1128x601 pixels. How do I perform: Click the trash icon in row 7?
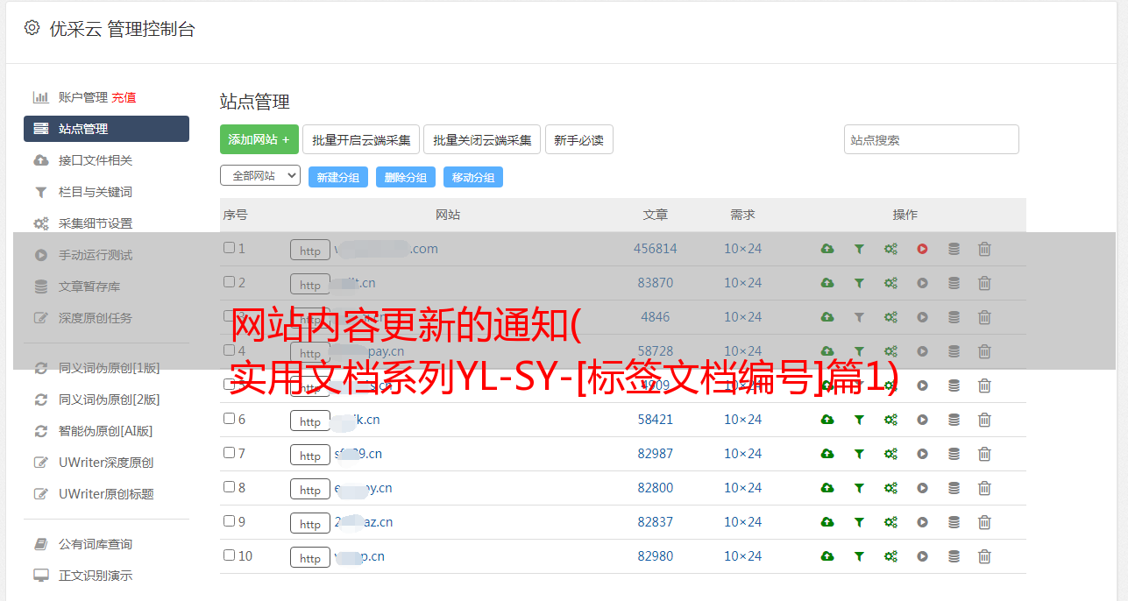pyautogui.click(x=984, y=454)
